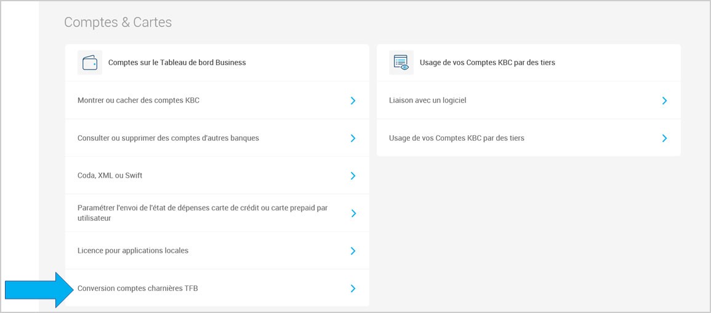Choose Licence pour applications locales
The width and height of the screenshot is (711, 313).
point(133,250)
